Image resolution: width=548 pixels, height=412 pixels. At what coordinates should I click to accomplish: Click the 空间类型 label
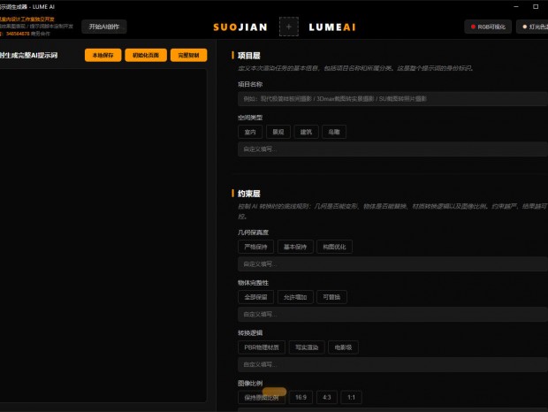[x=250, y=118]
